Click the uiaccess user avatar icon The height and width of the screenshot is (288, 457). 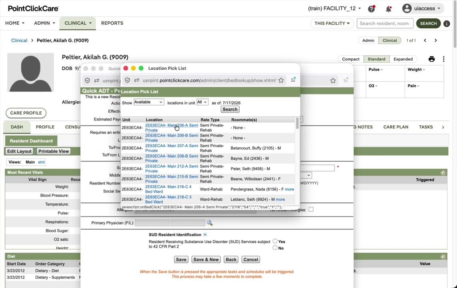pos(407,8)
